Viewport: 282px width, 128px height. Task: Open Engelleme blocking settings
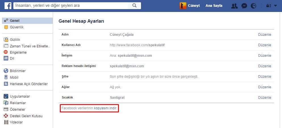(18, 52)
